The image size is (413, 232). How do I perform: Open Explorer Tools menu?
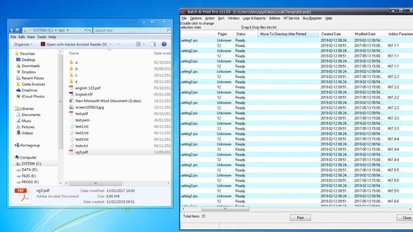pos(41,37)
